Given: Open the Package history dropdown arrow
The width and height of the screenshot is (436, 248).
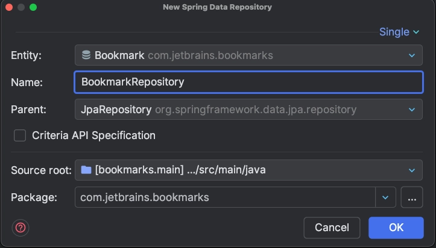Looking at the screenshot, I should coord(385,197).
